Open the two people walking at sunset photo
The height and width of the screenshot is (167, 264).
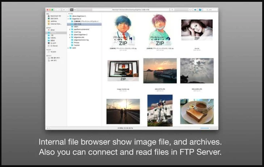(123, 111)
